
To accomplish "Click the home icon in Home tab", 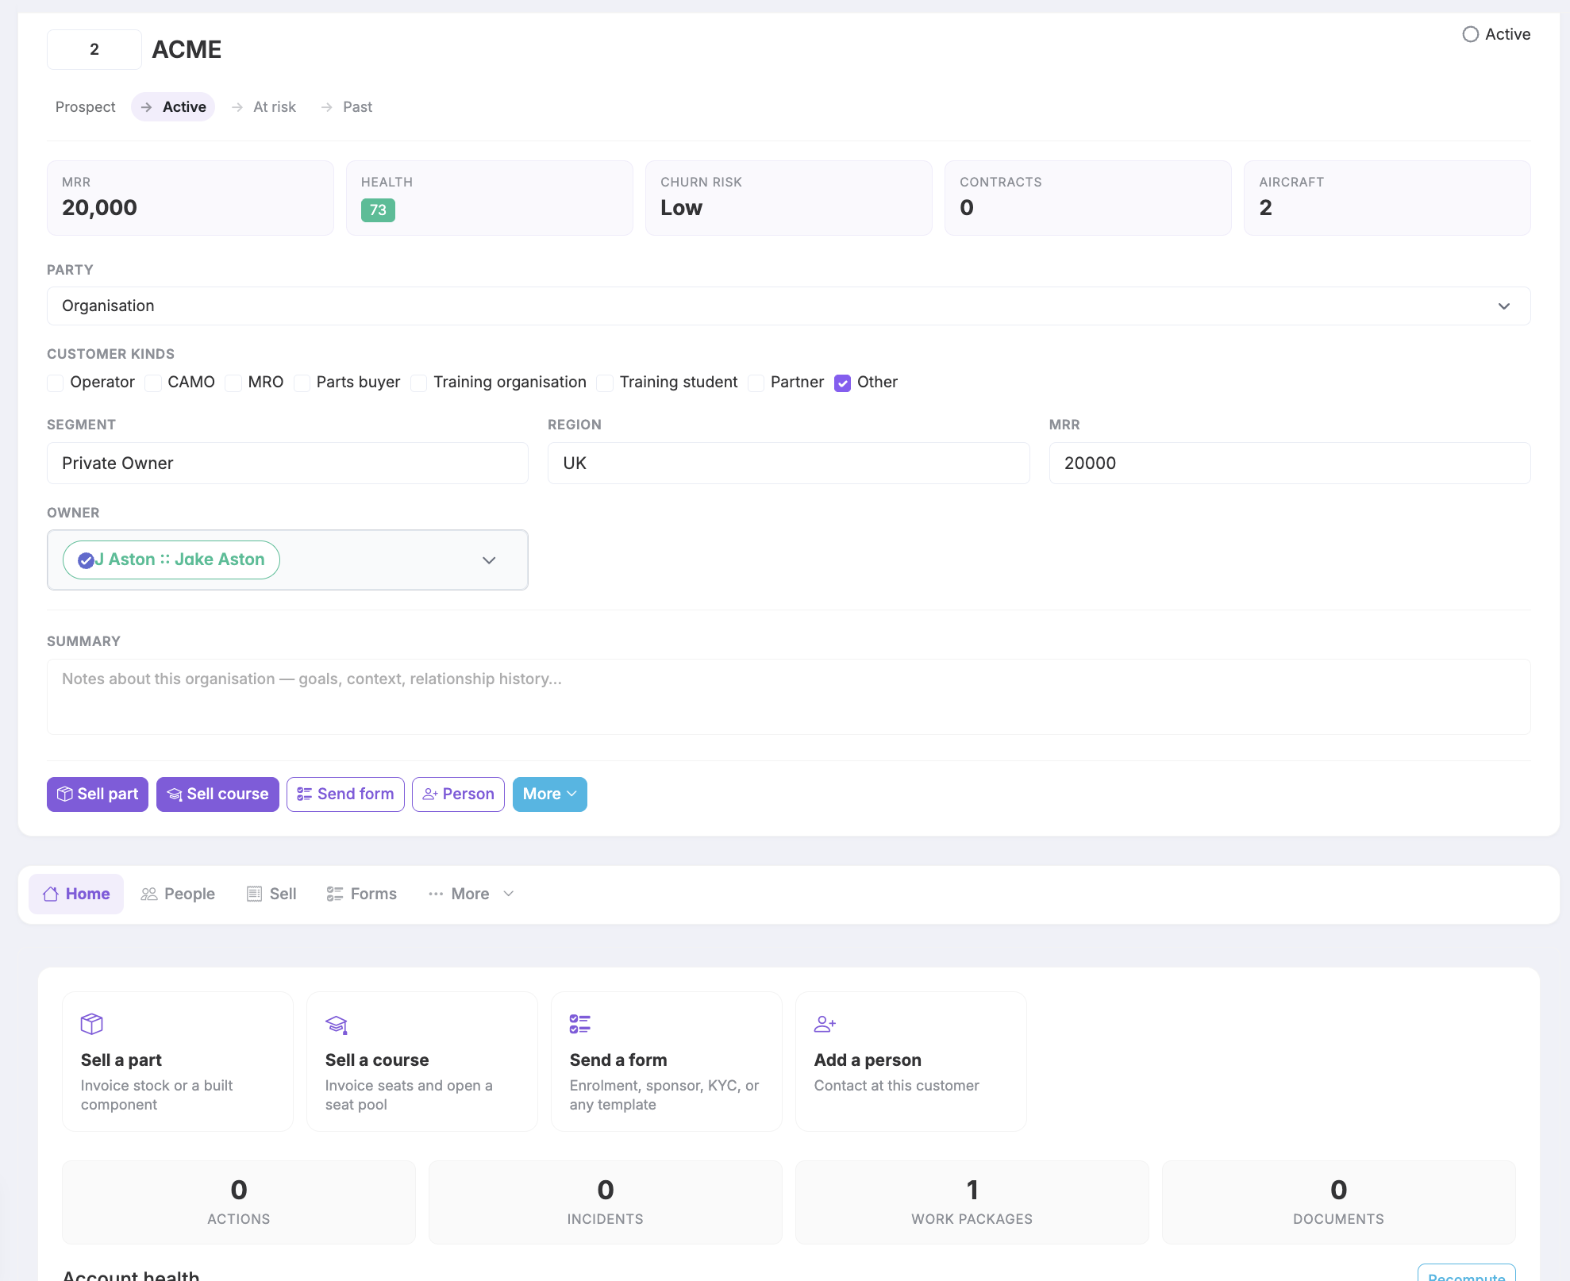I will click(x=51, y=894).
